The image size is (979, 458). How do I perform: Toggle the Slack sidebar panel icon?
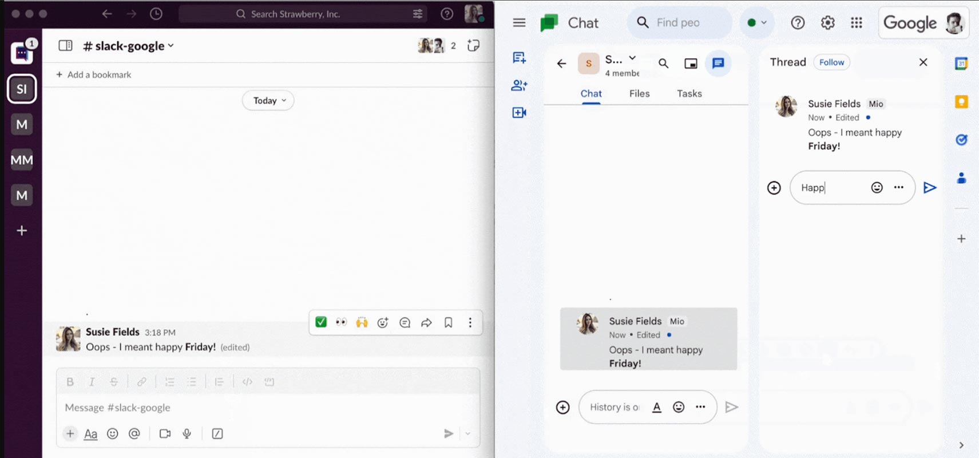pyautogui.click(x=65, y=45)
